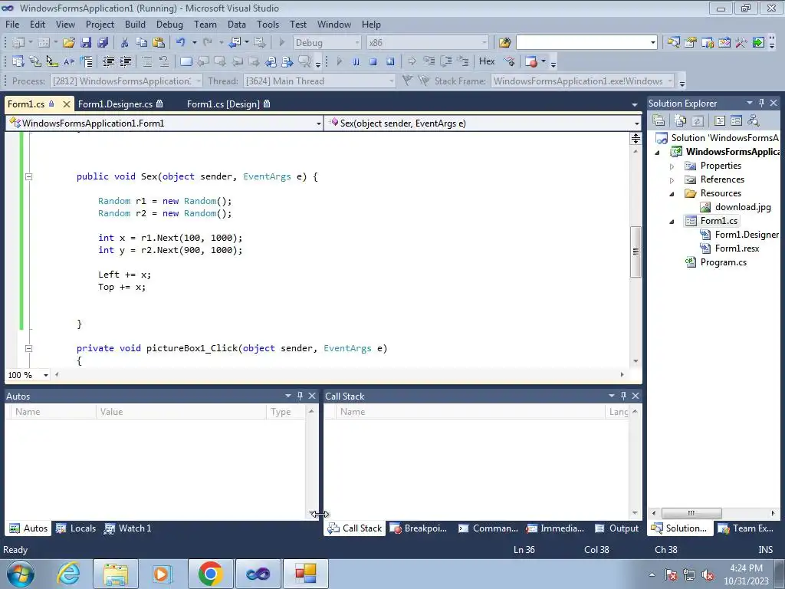Toggle Hex display
The image size is (785, 589).
tap(487, 61)
